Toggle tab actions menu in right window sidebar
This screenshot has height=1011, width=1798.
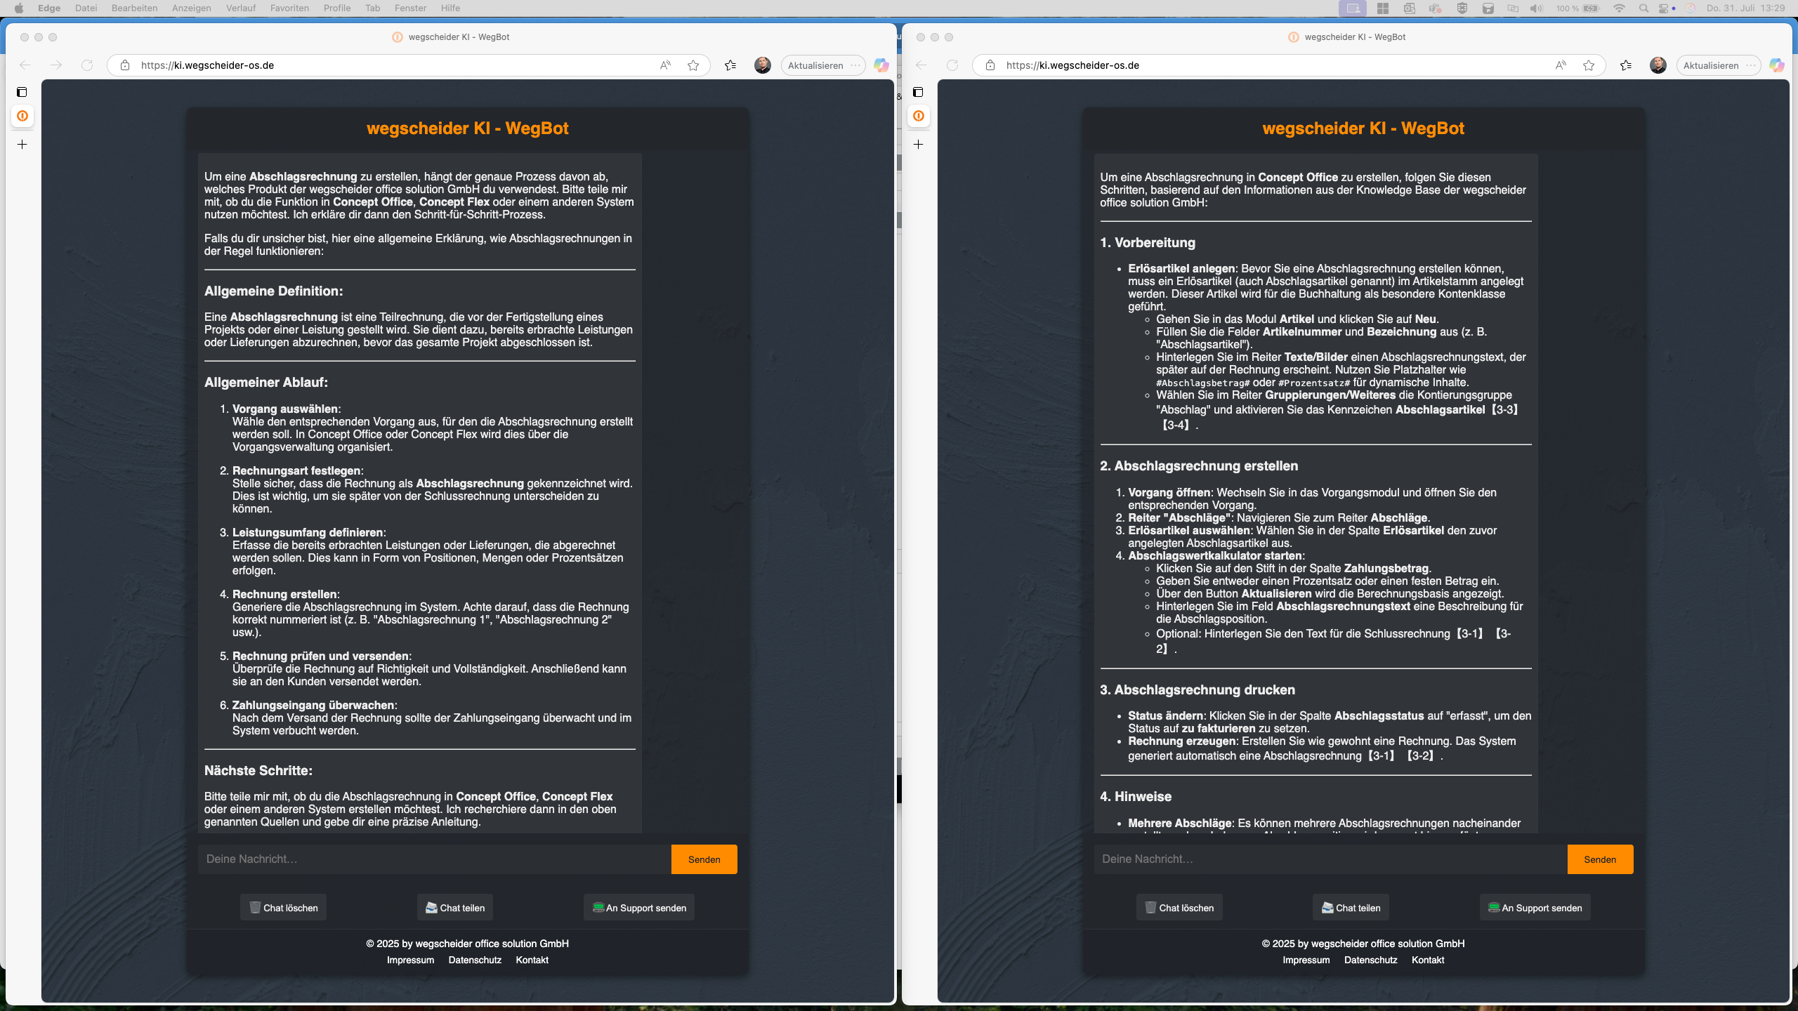point(919,92)
